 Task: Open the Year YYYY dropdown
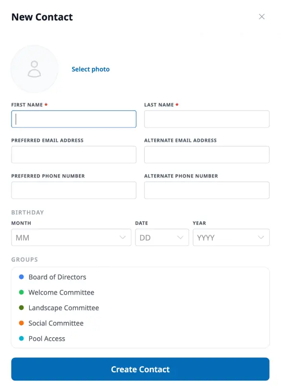(x=231, y=237)
